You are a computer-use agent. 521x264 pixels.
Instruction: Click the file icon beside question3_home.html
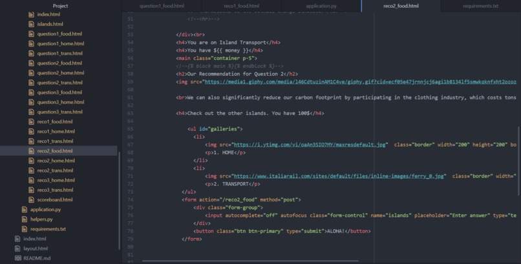[31, 102]
